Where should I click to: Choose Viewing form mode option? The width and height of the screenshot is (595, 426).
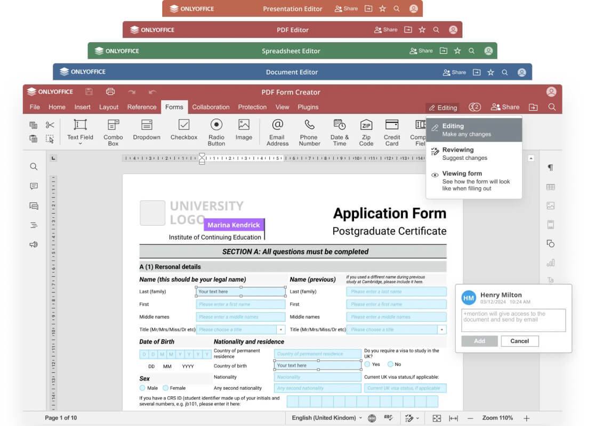[x=474, y=181]
